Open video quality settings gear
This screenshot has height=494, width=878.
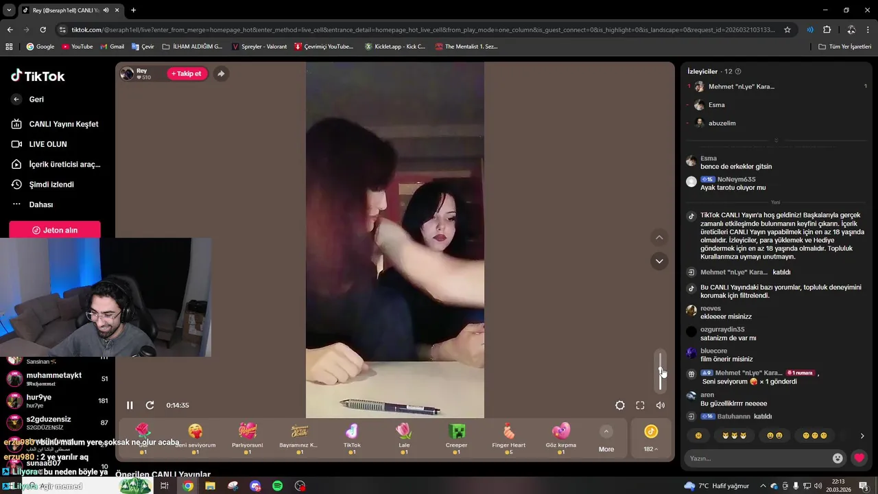[x=620, y=405]
